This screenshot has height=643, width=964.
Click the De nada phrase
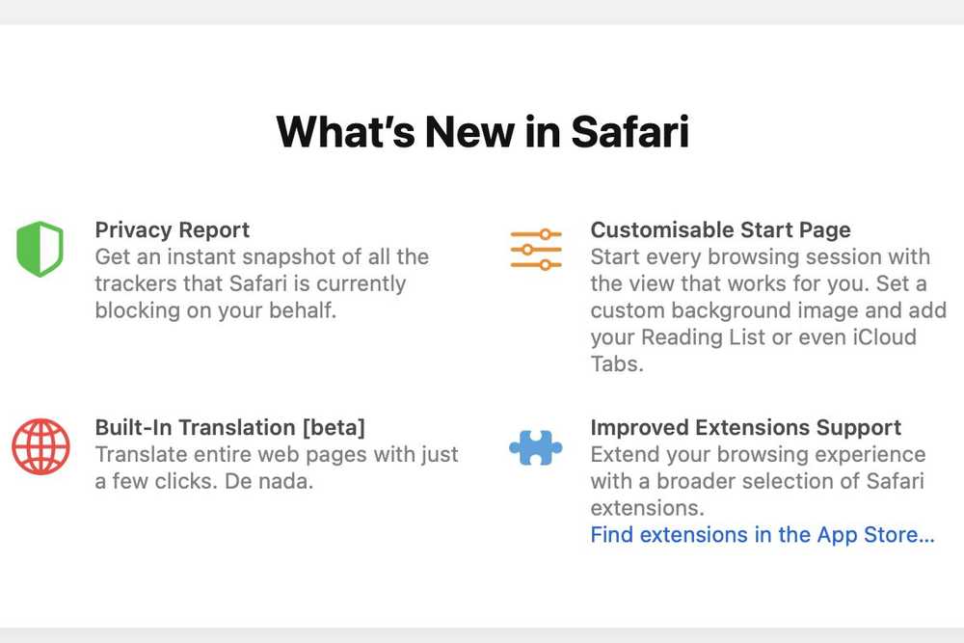269,481
